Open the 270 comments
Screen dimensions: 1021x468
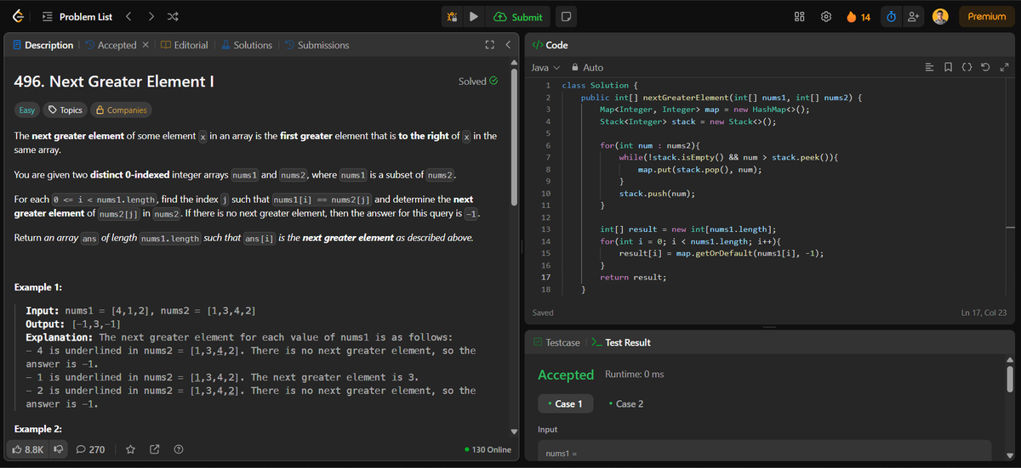(x=90, y=449)
